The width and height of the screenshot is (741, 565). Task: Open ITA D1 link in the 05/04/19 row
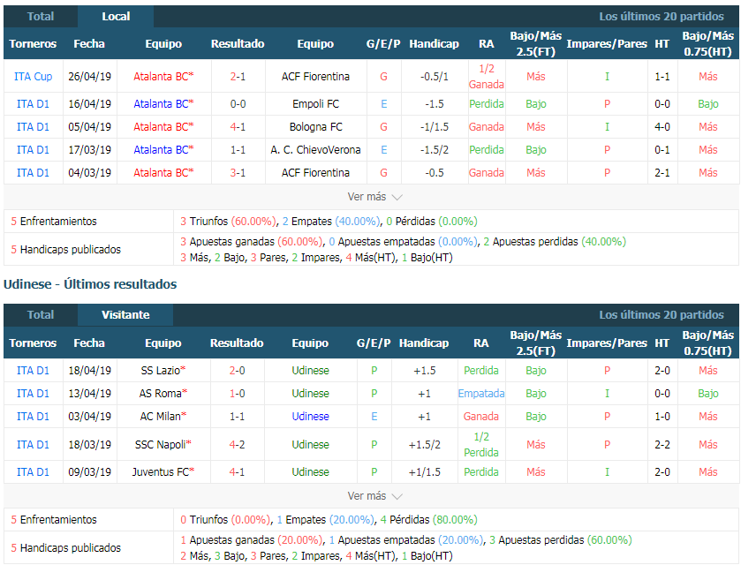[33, 127]
